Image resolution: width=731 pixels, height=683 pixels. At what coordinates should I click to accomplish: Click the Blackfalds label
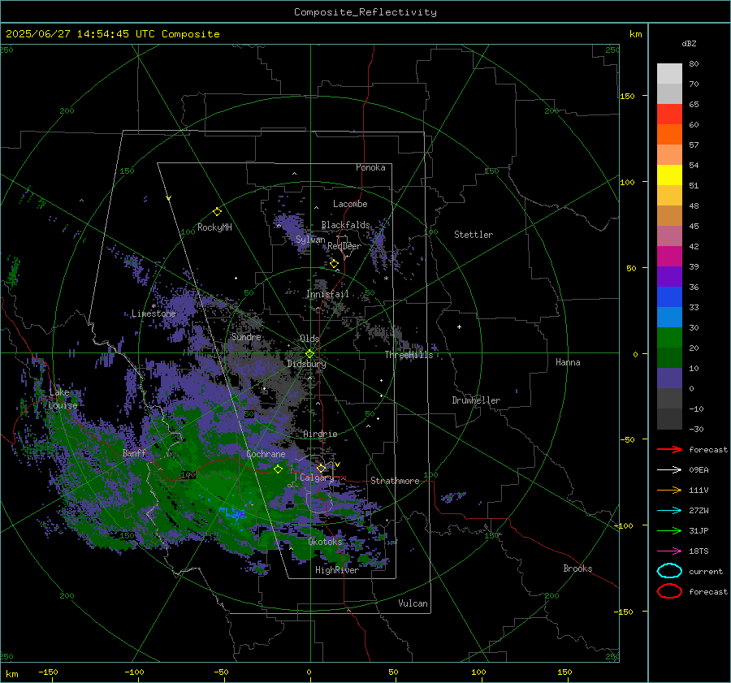(x=345, y=225)
